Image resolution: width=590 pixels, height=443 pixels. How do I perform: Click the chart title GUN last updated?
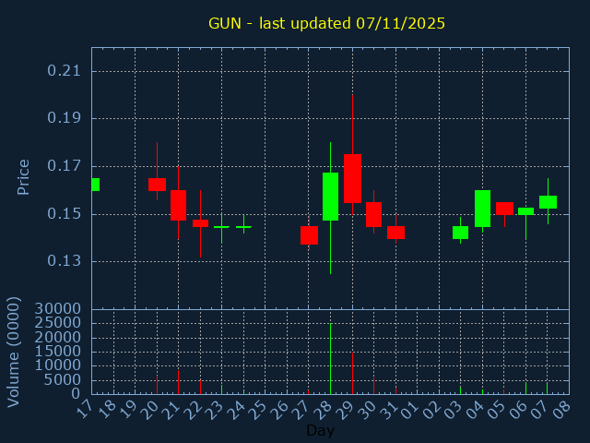click(326, 23)
